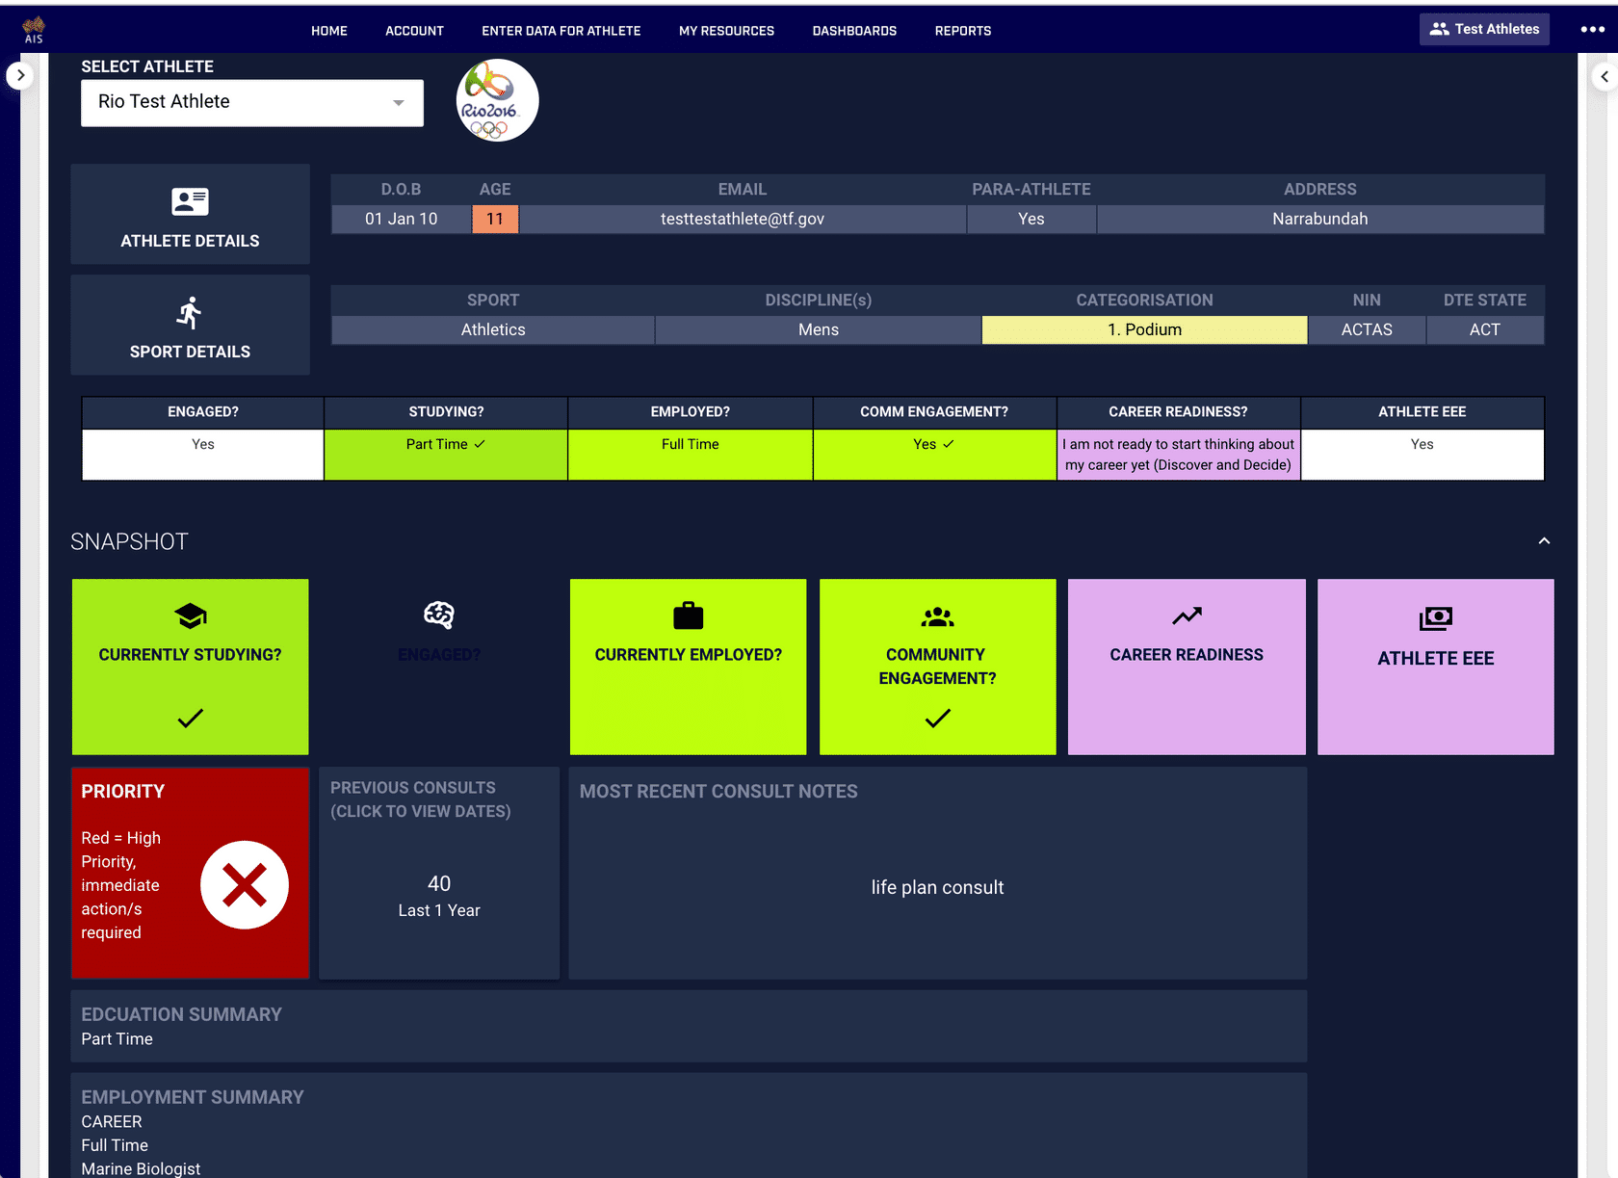1618x1178 pixels.
Task: Click the AIS logo icon
Action: 34,30
